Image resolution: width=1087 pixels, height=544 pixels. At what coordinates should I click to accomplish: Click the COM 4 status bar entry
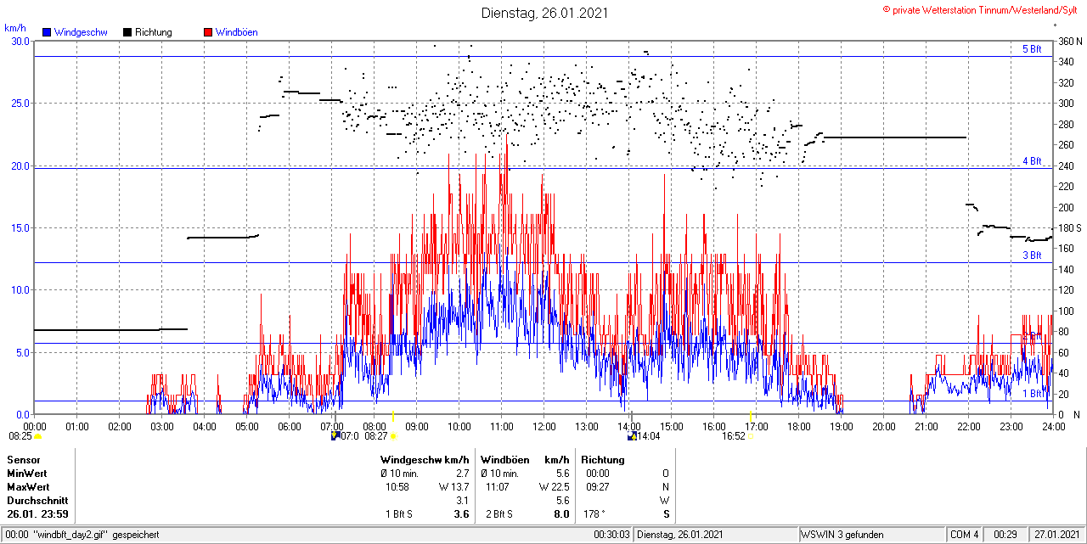[x=965, y=535]
